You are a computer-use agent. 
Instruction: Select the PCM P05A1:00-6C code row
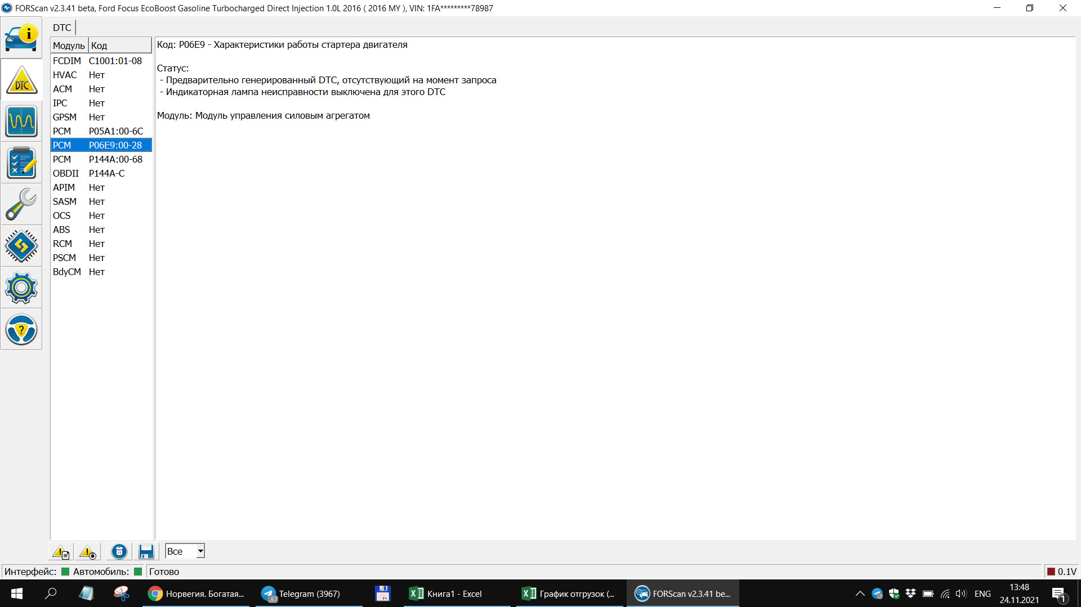101,131
